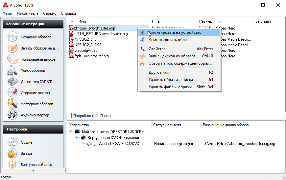Collapse the Мой компьютер tree node

click(71, 131)
